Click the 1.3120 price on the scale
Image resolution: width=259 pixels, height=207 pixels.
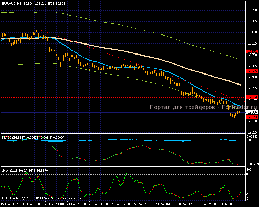click(252, 32)
